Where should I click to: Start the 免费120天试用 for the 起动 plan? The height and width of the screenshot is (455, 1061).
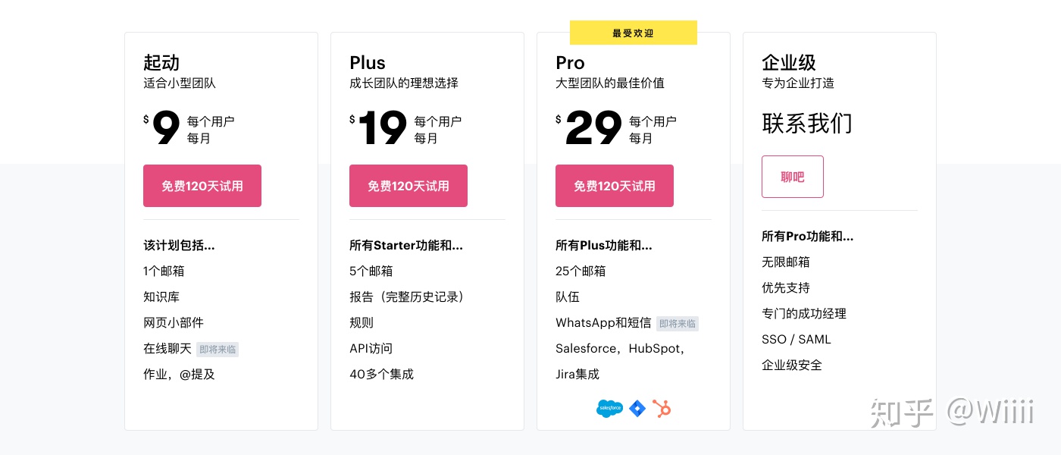(202, 186)
